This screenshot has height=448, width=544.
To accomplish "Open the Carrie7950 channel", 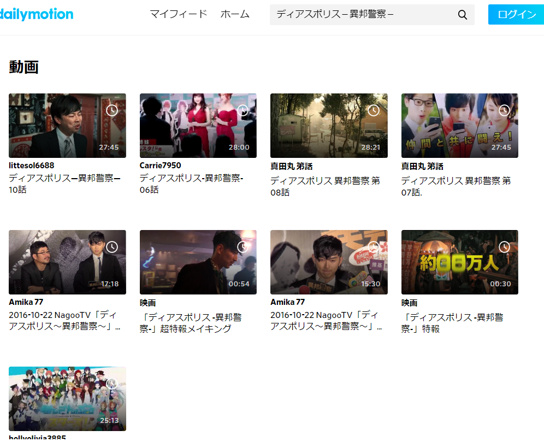I will click(x=160, y=166).
